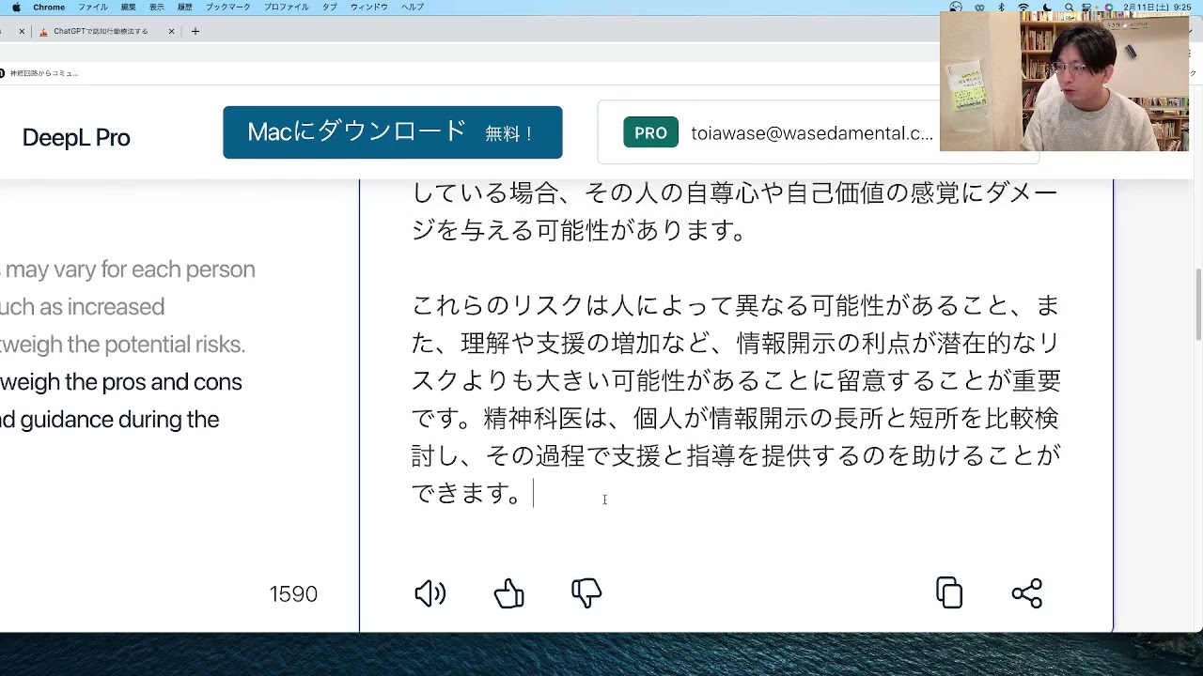1203x676 pixels.
Task: Share the translation using share icon
Action: pyautogui.click(x=1026, y=593)
